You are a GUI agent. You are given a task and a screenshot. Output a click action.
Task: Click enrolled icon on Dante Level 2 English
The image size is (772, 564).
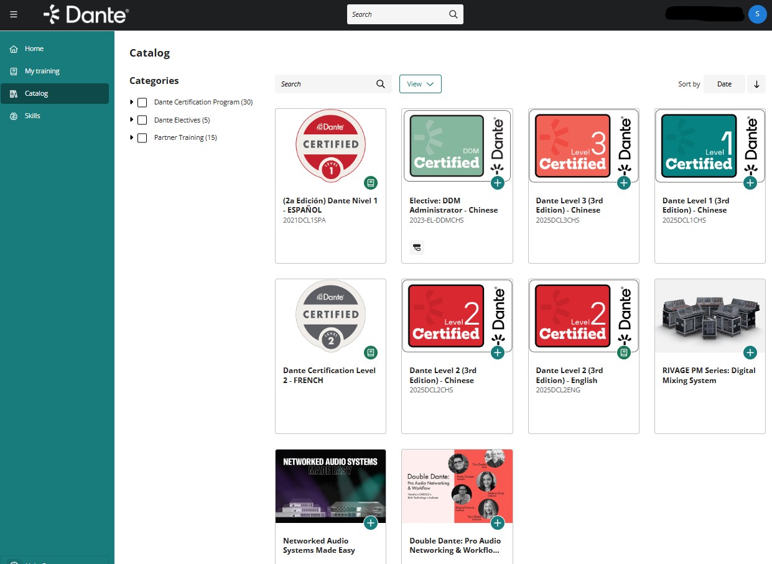click(x=624, y=353)
